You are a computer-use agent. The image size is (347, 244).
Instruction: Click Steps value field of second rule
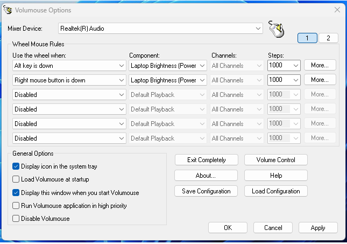(x=280, y=80)
